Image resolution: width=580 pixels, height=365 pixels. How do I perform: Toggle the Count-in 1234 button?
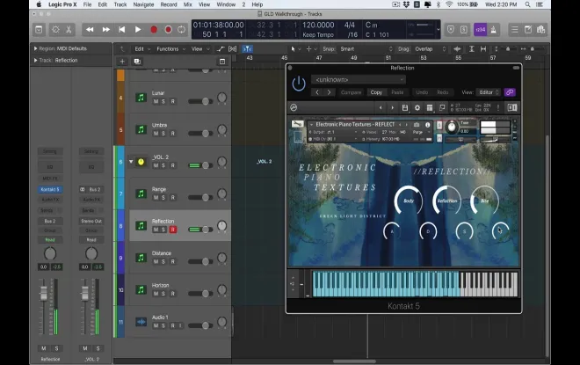(480, 30)
